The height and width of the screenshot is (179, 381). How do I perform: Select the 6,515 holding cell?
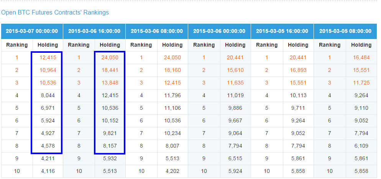coord(235,158)
